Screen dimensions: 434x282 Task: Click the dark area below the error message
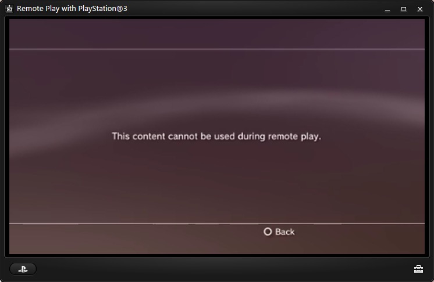tap(217, 182)
